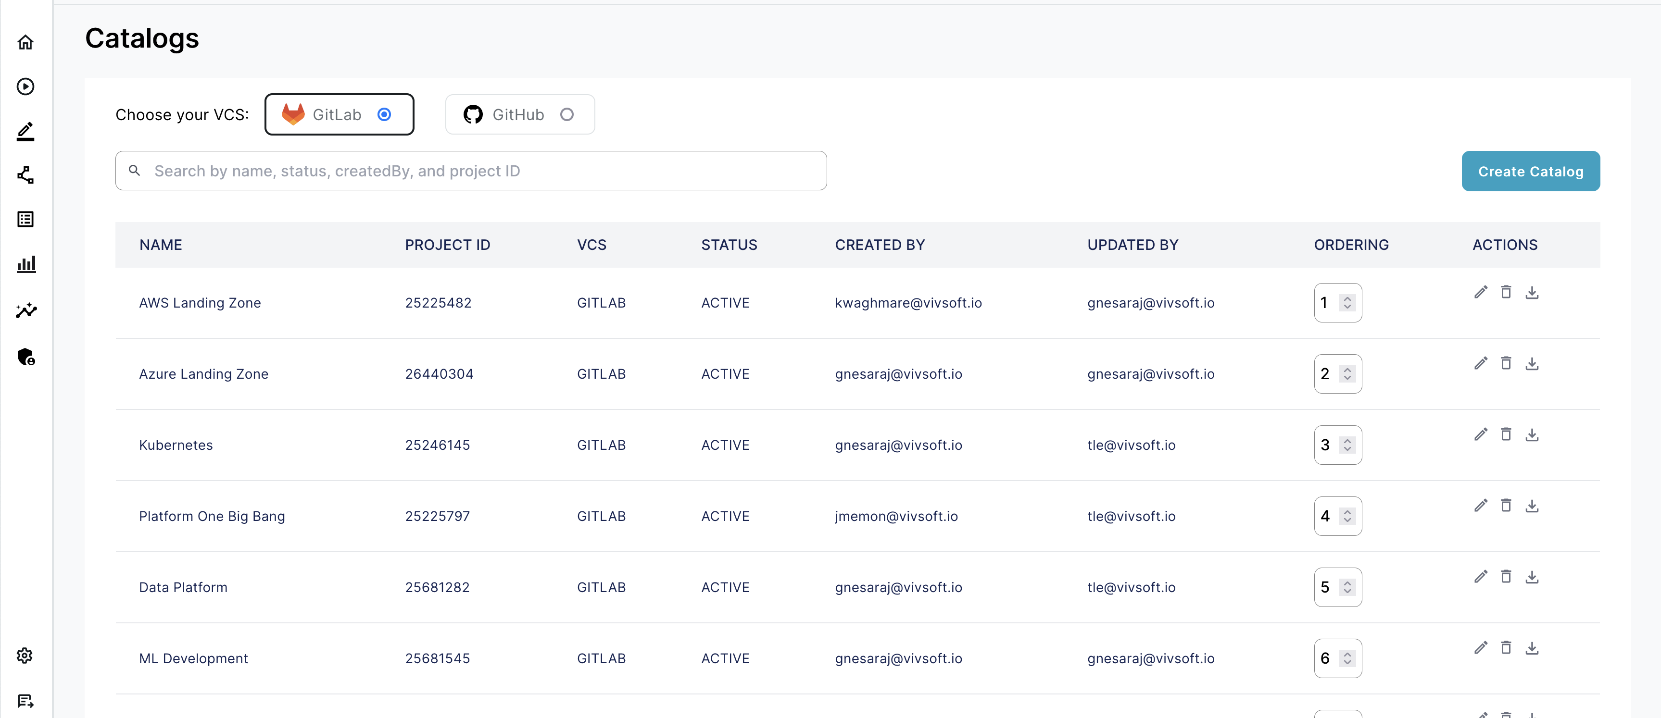Click kwaghmare@vivsoft.io creator cell
The height and width of the screenshot is (718, 1661).
908,303
